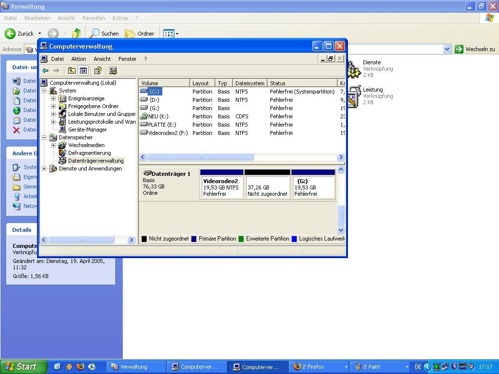499x374 pixels.
Task: Click the back arrow in Computerverwaltung toolbar
Action: click(45, 71)
